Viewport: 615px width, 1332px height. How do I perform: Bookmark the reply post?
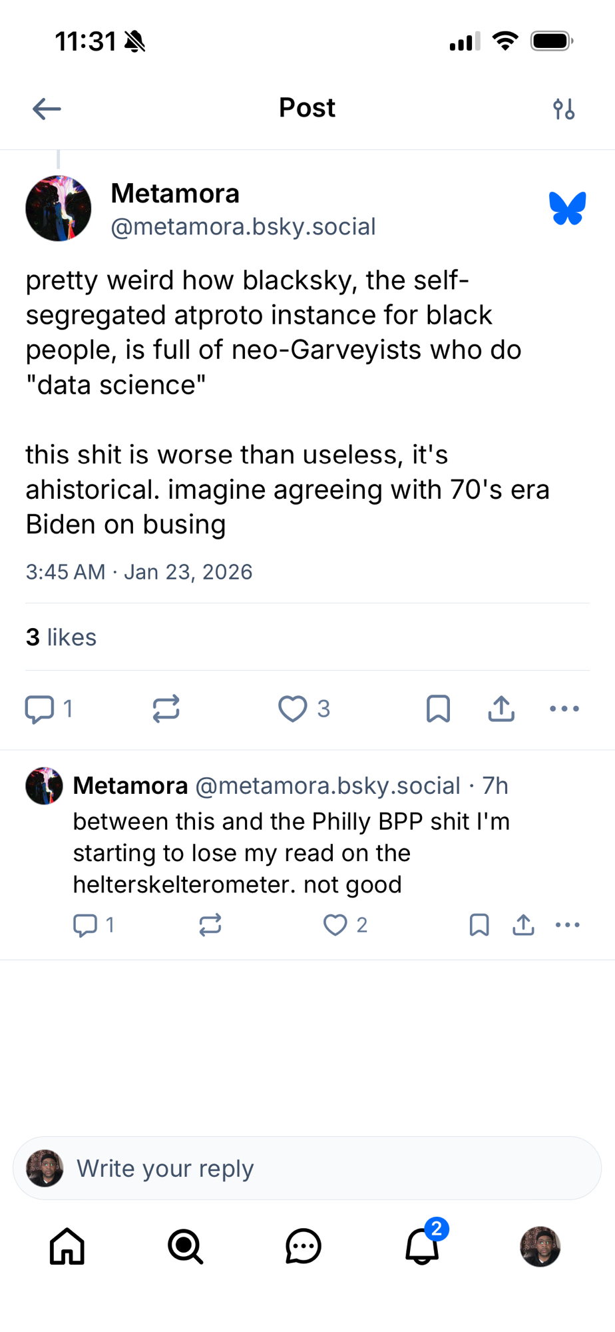click(479, 925)
